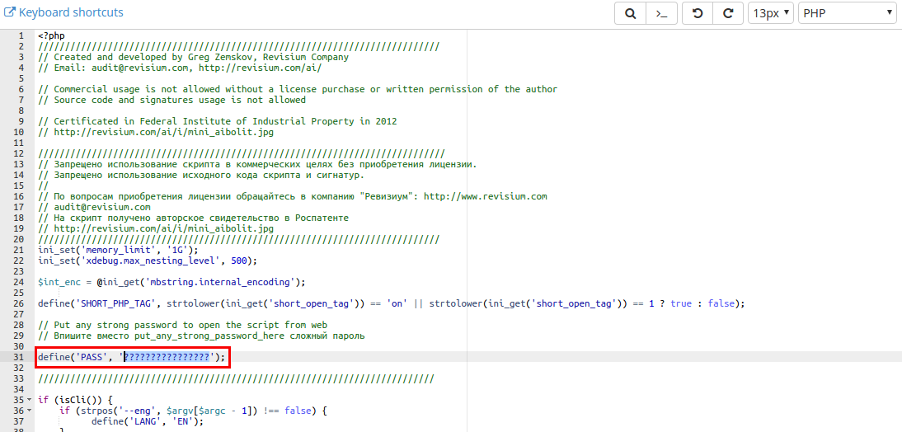Redo the last change
This screenshot has width=902, height=432.
click(727, 13)
